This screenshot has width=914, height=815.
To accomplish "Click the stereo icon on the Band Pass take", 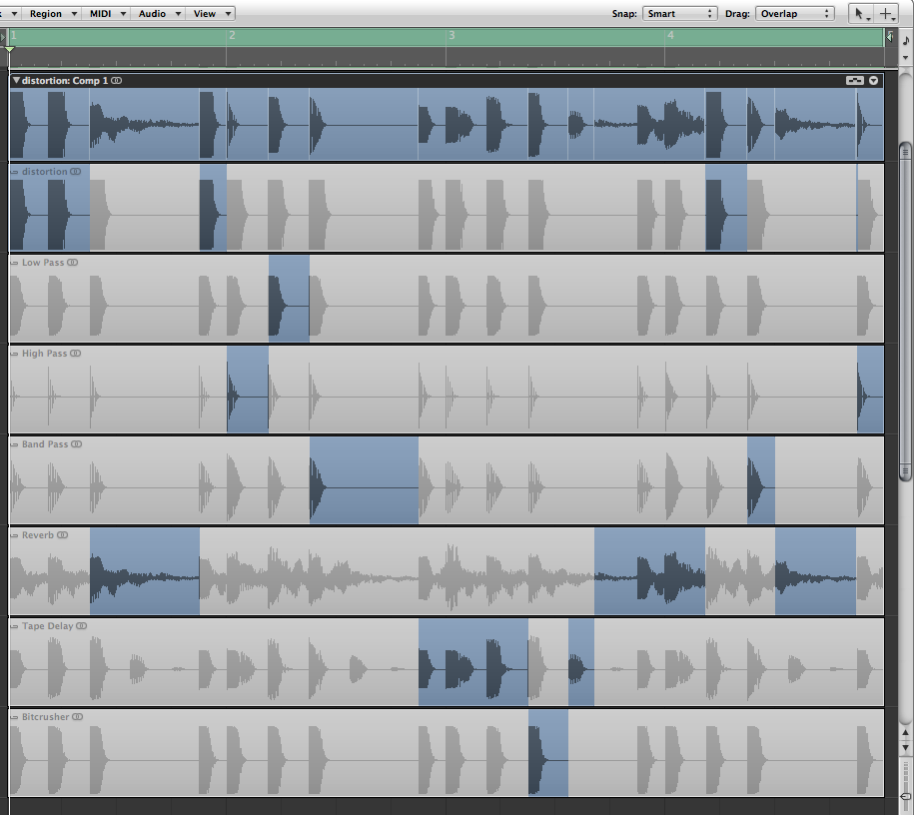I will [76, 444].
